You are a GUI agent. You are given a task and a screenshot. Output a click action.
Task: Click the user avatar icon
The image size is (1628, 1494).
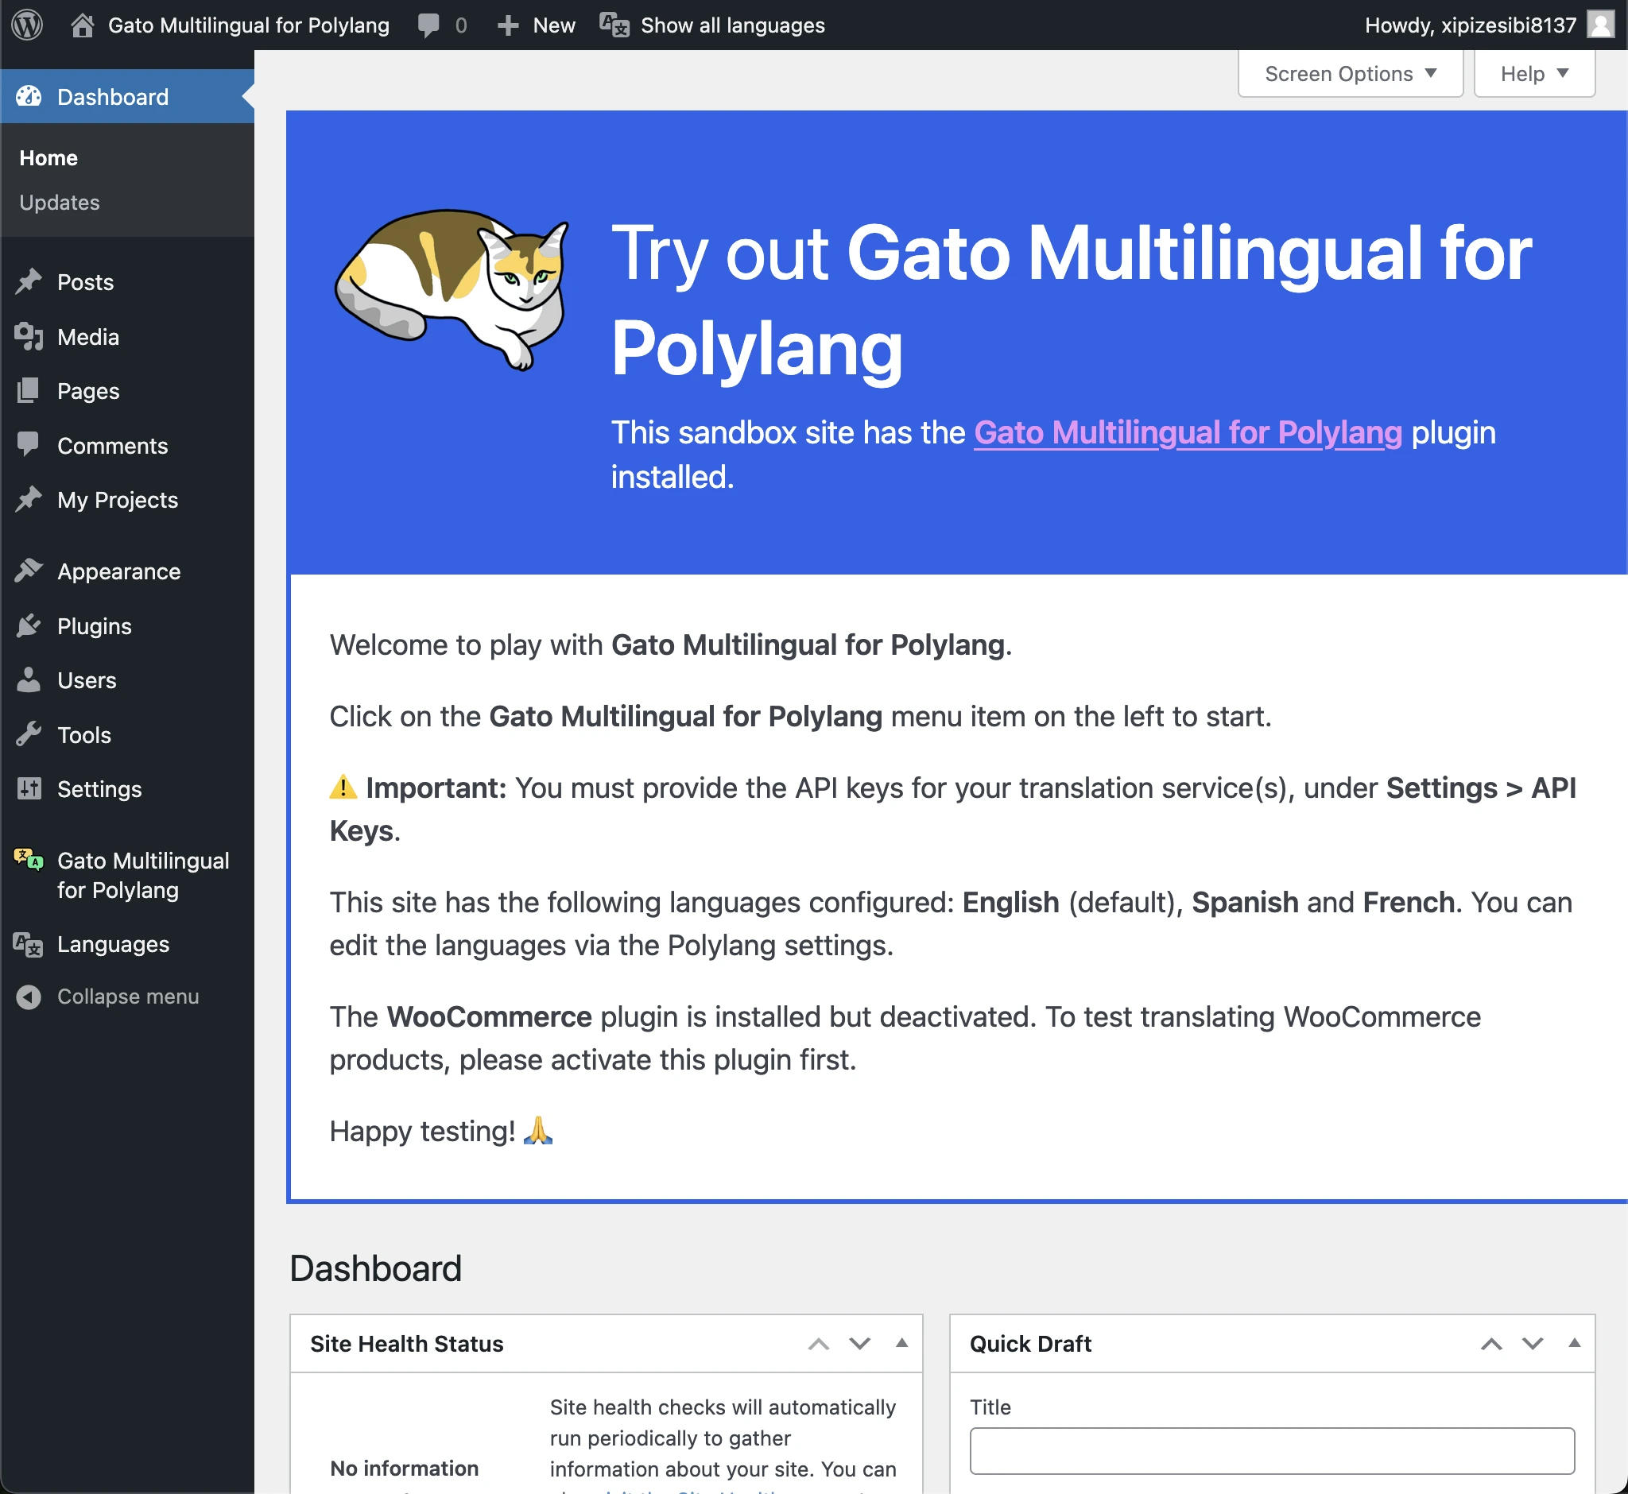[1600, 25]
